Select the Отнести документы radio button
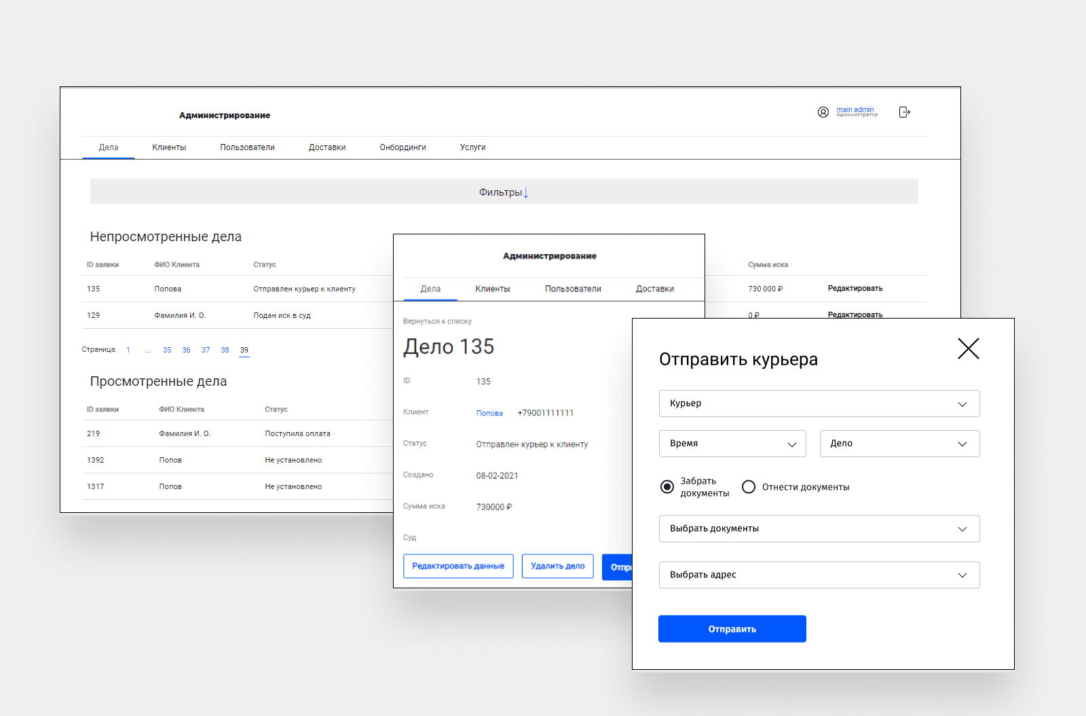Viewport: 1086px width, 716px height. pyautogui.click(x=749, y=486)
